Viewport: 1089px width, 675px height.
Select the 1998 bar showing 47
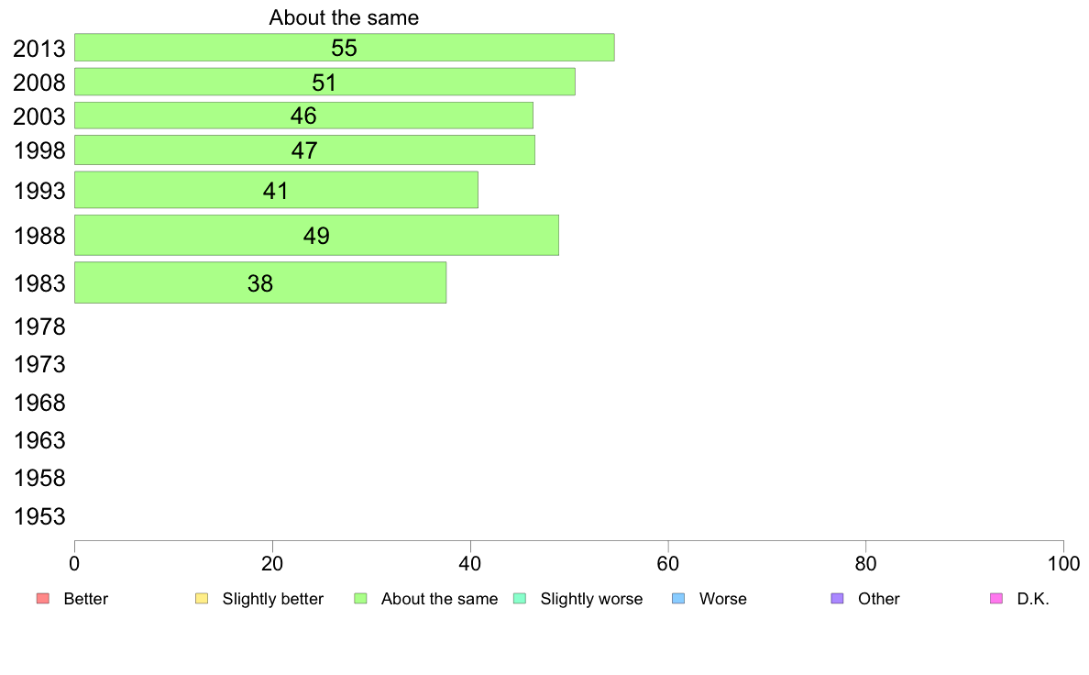pyautogui.click(x=305, y=150)
